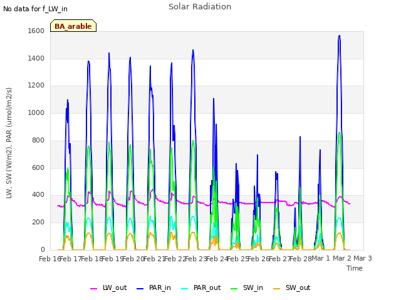
Task: Toggle the SW_out legend entry
Action: (x=291, y=288)
